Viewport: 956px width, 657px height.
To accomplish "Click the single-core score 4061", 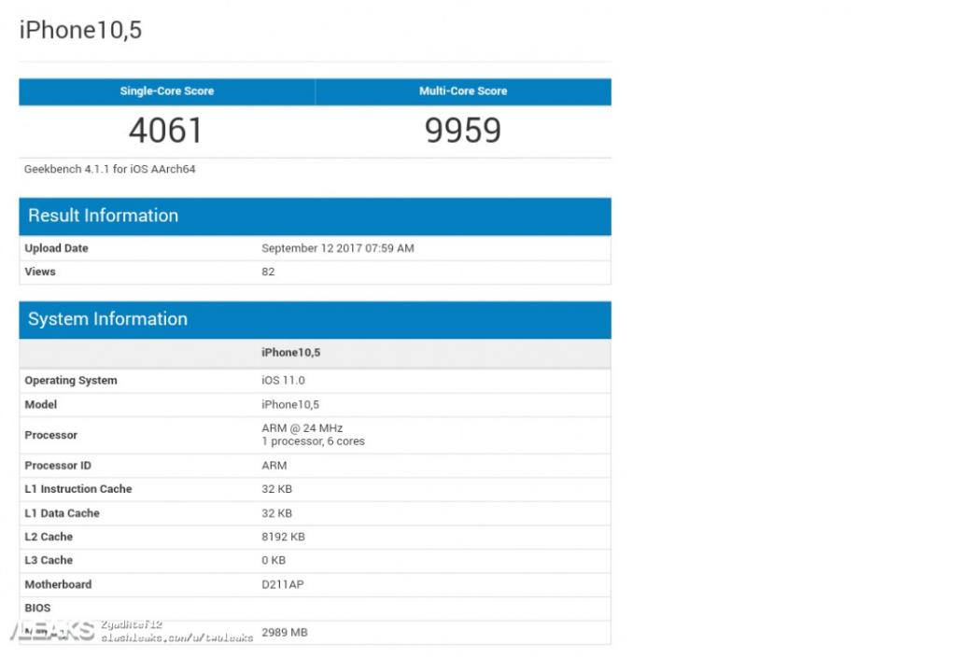I will pyautogui.click(x=165, y=131).
